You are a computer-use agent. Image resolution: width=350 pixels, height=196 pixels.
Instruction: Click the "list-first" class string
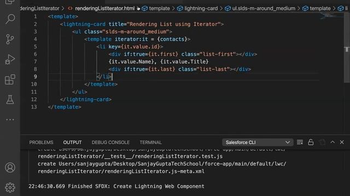click(218, 54)
